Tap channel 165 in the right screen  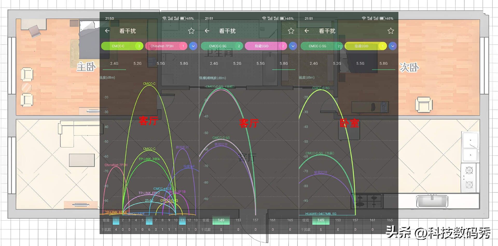click(x=390, y=220)
